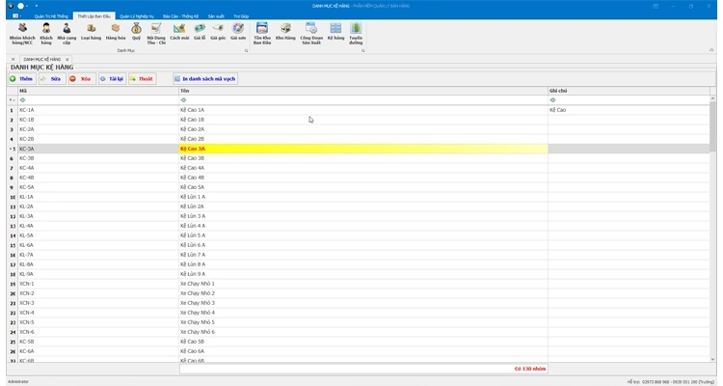Image resolution: width=723 pixels, height=386 pixels.
Task: Click the Xóa delete button
Action: click(x=81, y=79)
